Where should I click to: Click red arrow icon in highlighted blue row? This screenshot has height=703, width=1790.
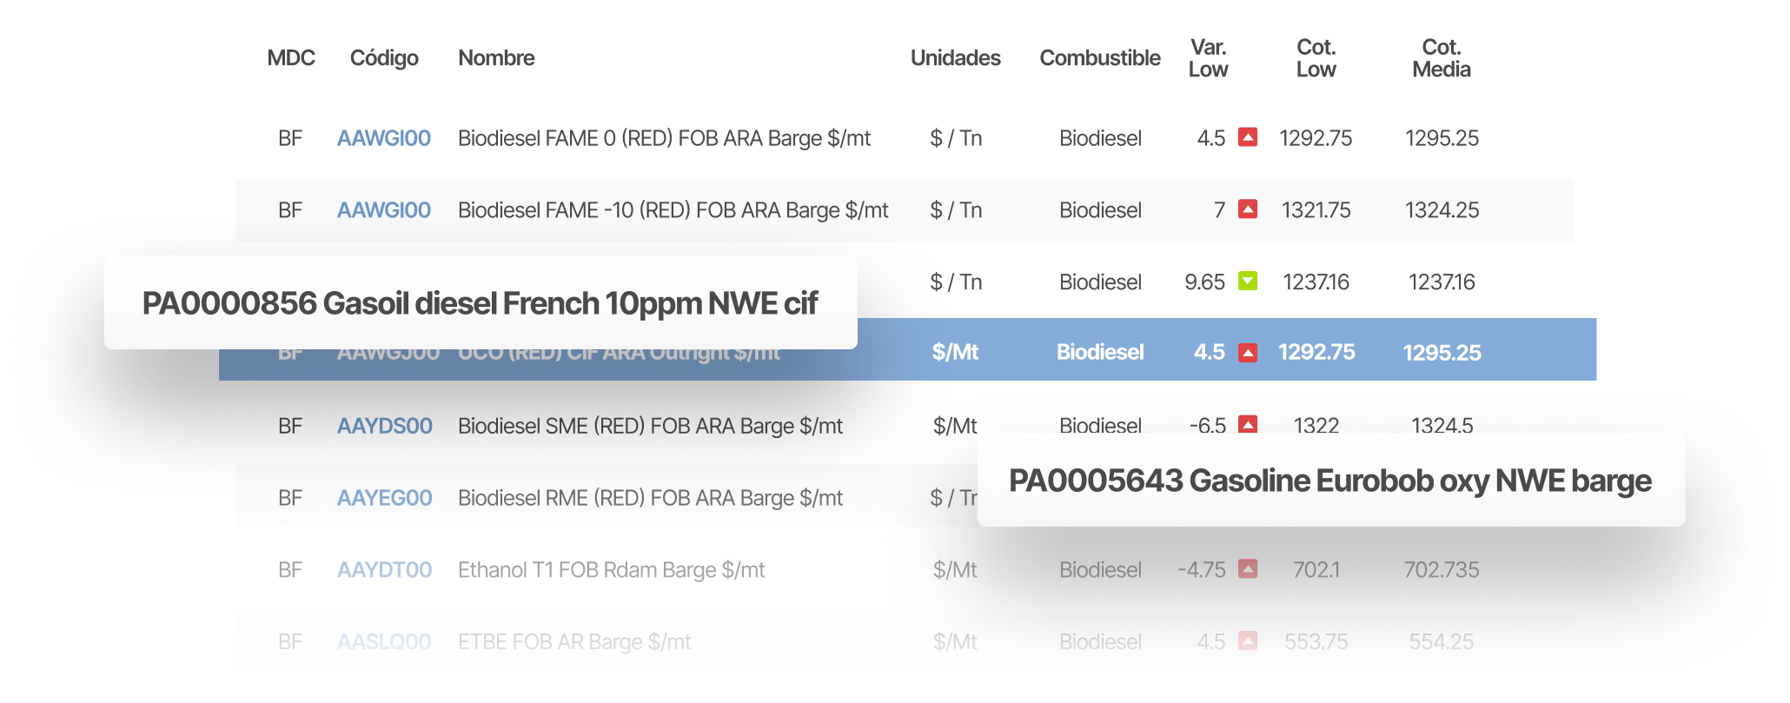(x=1248, y=353)
